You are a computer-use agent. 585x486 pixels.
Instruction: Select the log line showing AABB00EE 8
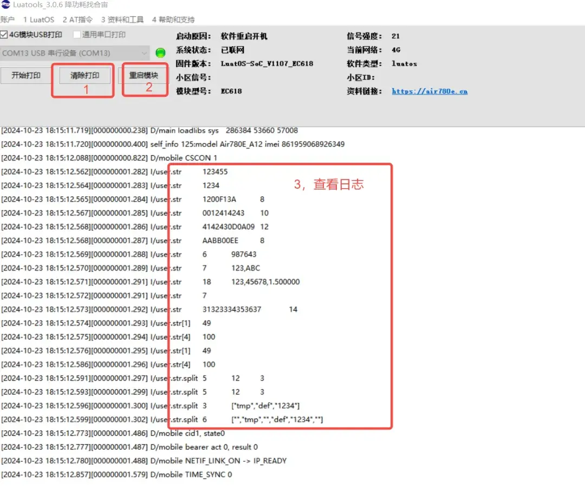click(x=133, y=241)
